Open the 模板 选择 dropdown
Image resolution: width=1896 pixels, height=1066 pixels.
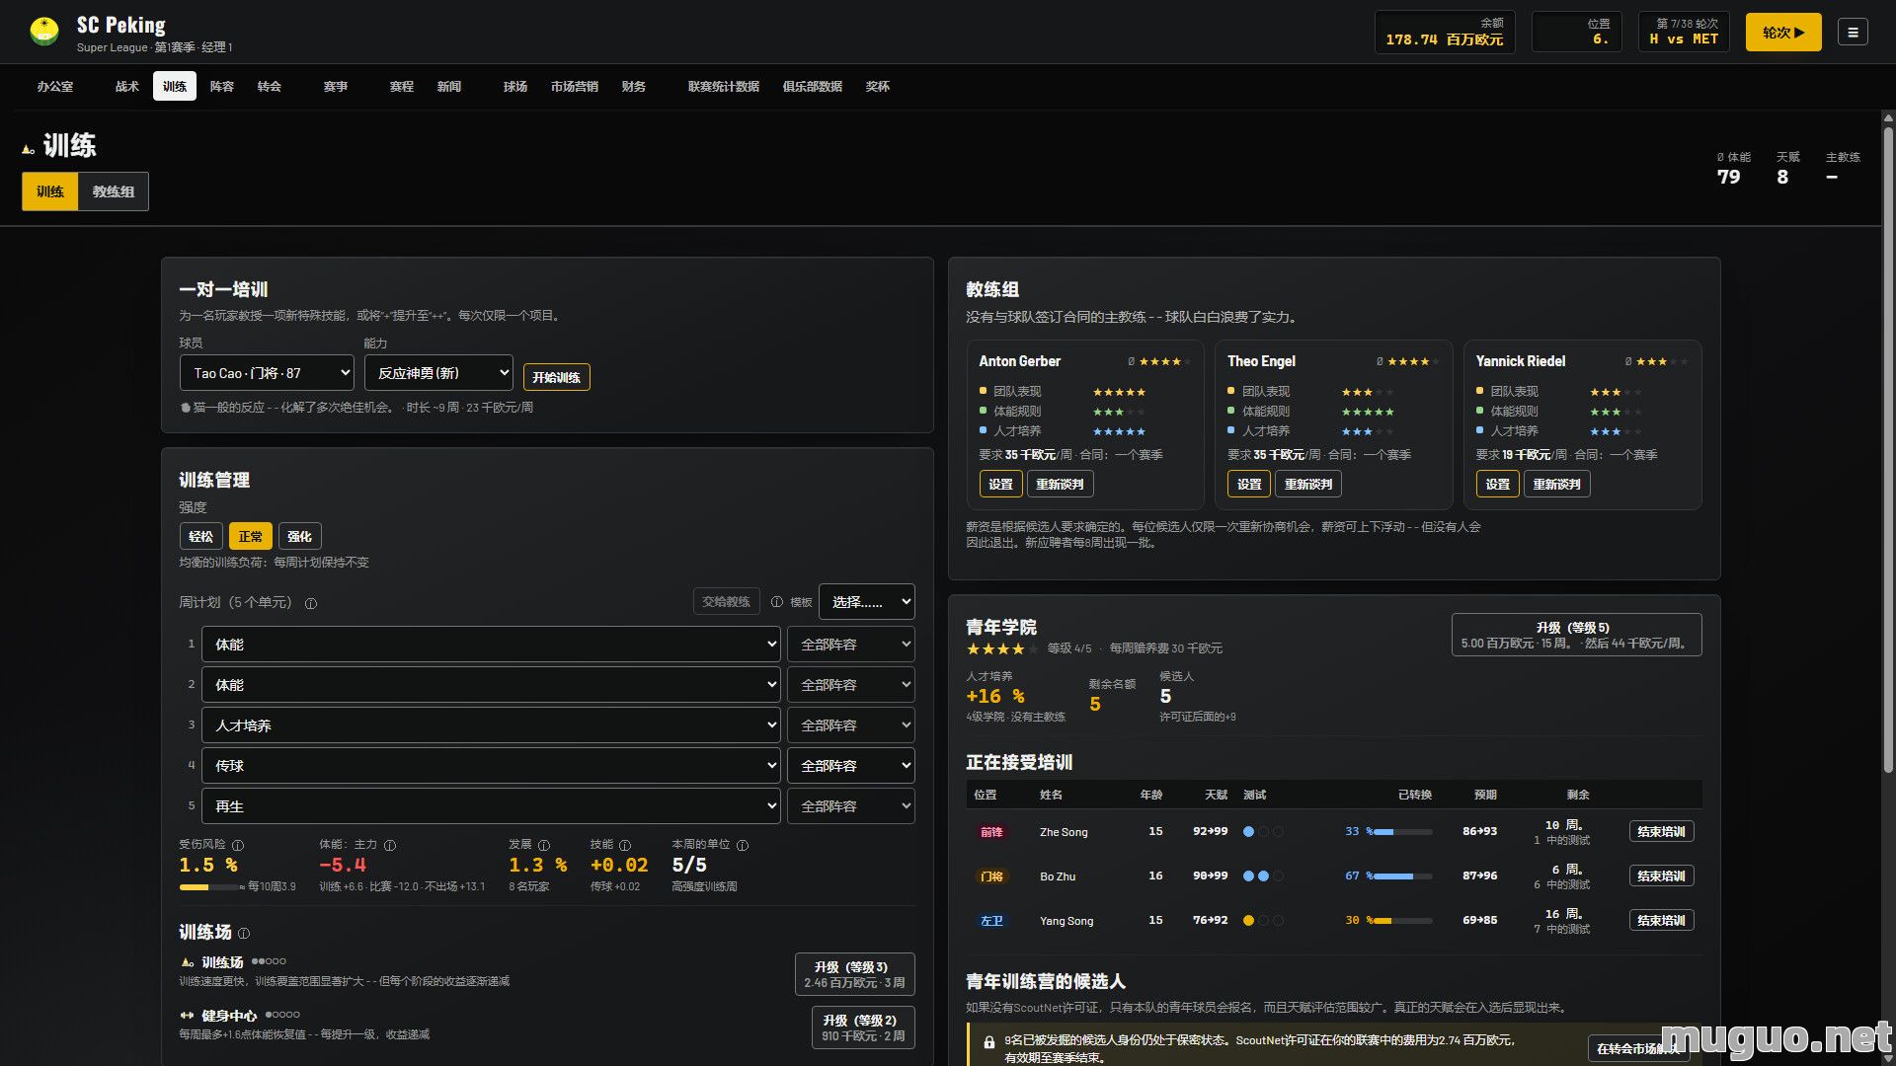[867, 602]
